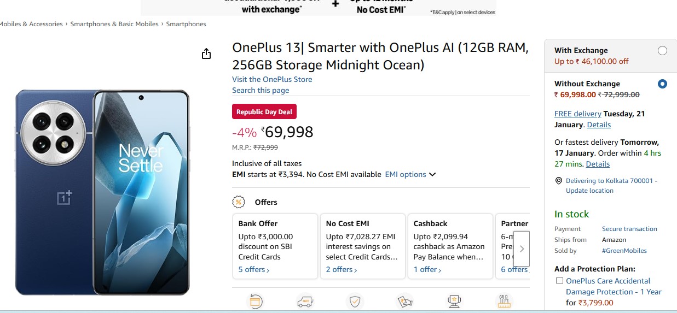This screenshot has height=313, width=677.
Task: Check OnePlus Care Accidental Damage Protection box
Action: [x=559, y=281]
